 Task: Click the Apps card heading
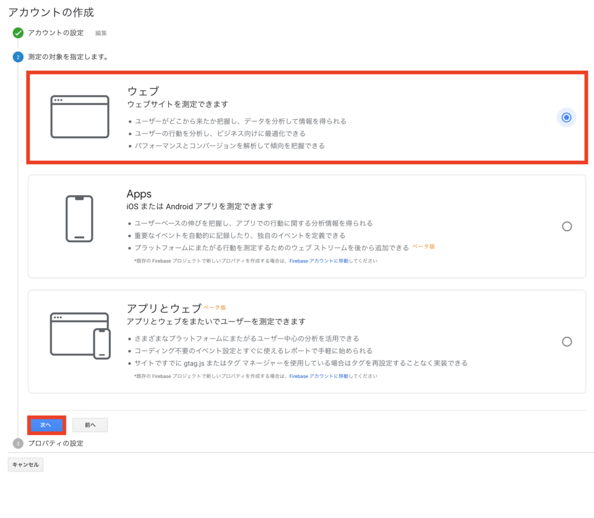139,194
